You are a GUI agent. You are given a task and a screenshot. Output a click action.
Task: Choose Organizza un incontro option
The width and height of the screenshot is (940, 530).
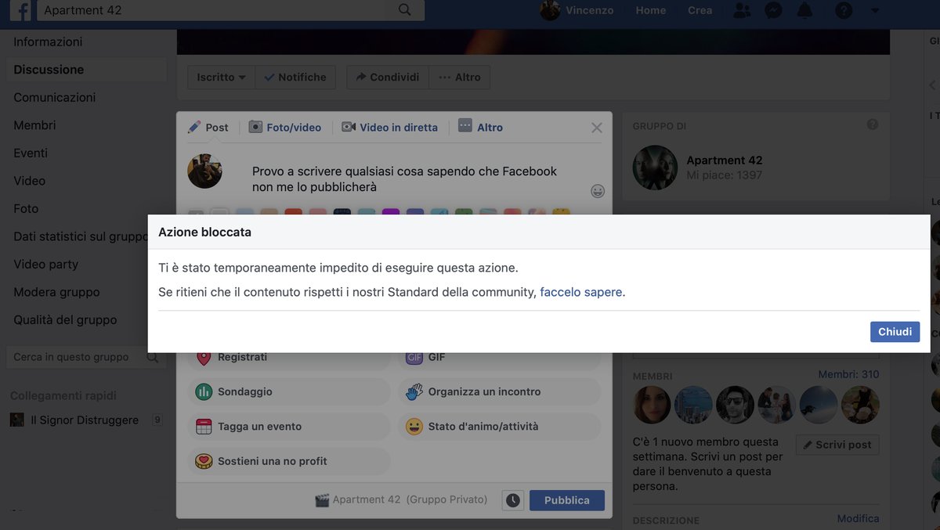(x=500, y=391)
